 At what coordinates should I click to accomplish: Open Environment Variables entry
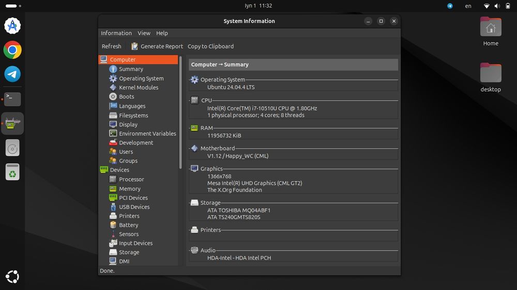coord(147,133)
